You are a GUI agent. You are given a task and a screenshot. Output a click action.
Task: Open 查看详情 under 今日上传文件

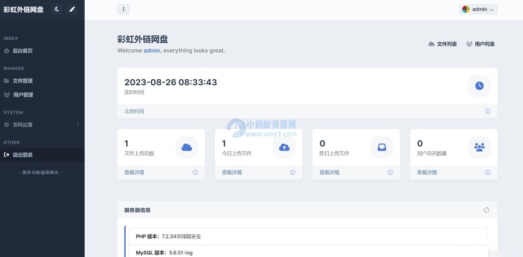(x=232, y=173)
